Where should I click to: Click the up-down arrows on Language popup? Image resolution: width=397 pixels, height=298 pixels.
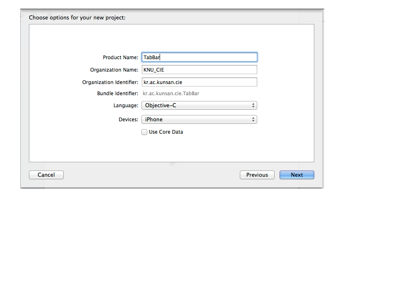[253, 106]
